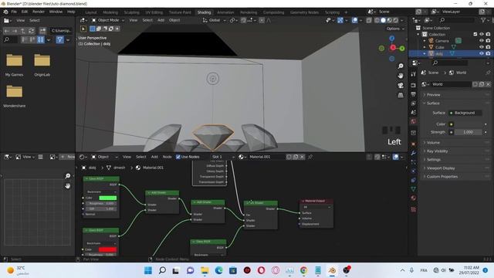Open the outliner filter funnel icon

point(483,20)
